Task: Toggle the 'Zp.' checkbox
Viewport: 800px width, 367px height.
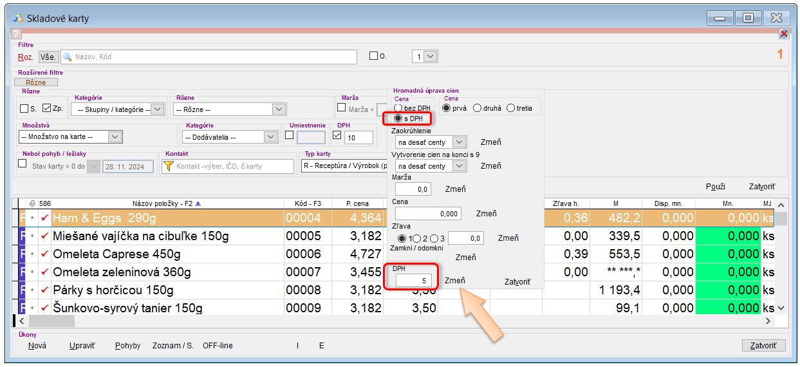Action: (x=47, y=109)
